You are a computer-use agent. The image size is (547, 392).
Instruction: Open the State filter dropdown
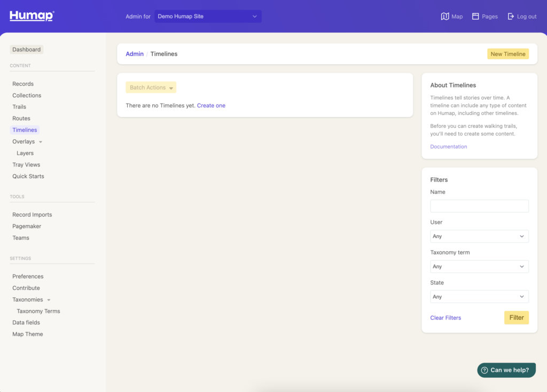[479, 296]
